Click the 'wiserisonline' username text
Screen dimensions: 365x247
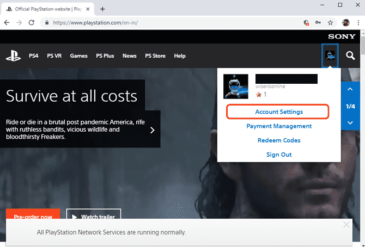point(270,87)
